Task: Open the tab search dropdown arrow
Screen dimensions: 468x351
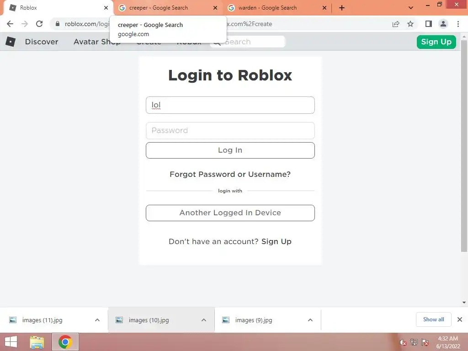Action: click(x=411, y=8)
